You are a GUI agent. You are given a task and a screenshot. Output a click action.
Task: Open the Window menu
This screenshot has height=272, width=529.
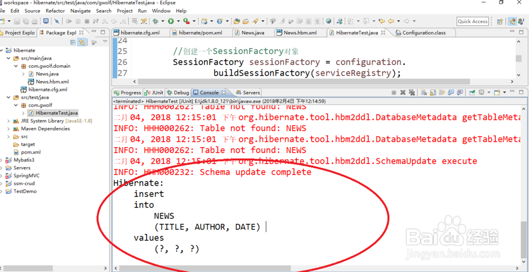(x=161, y=11)
